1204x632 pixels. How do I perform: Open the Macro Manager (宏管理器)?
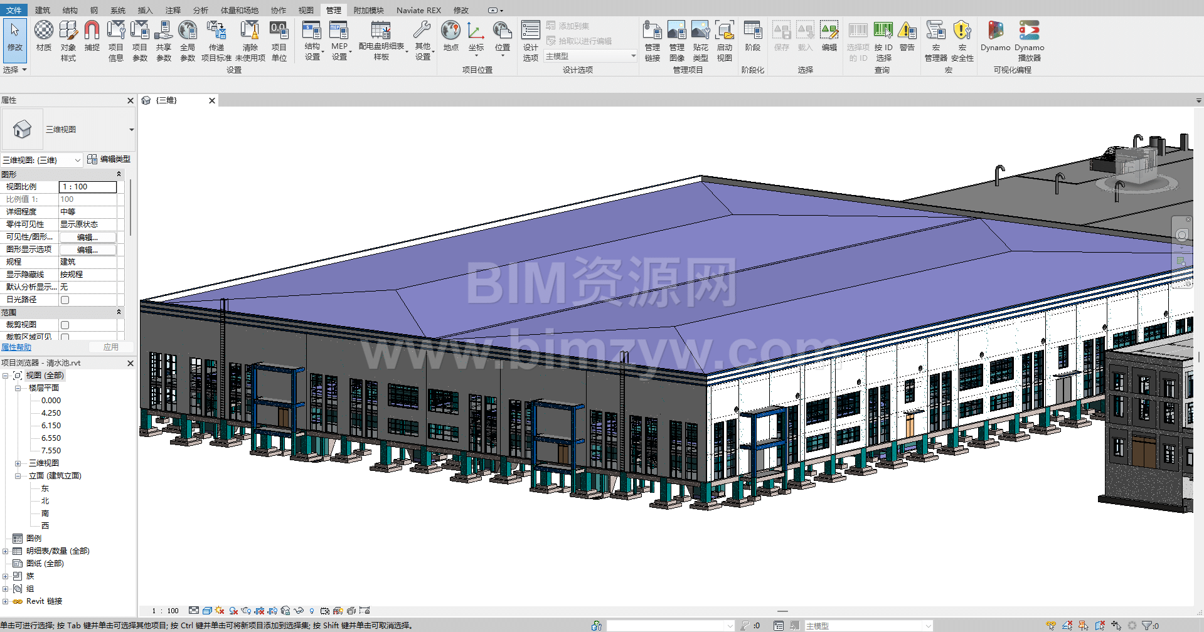click(936, 41)
